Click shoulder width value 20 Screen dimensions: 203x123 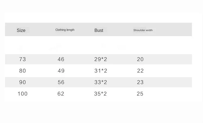click(140, 59)
